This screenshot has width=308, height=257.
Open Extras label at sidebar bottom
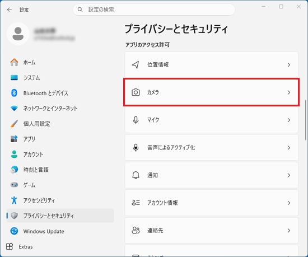(x=26, y=246)
